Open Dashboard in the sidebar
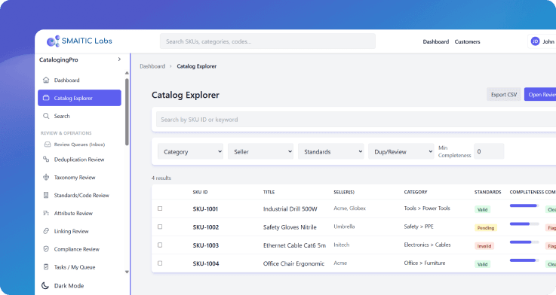 [x=79, y=80]
